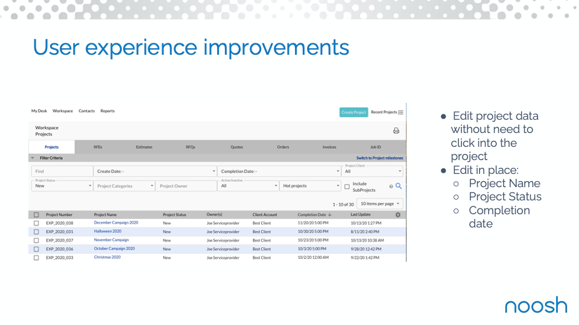The height and width of the screenshot is (325, 579).
Task: Open the Reports menu
Action: (107, 111)
